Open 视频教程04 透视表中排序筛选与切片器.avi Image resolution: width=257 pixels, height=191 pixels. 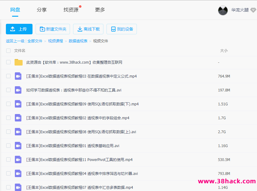[82, 174]
